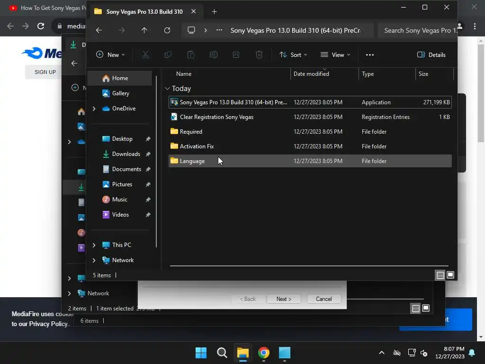This screenshot has width=485, height=364.
Task: Switch to details list view layout
Action: pos(440,275)
